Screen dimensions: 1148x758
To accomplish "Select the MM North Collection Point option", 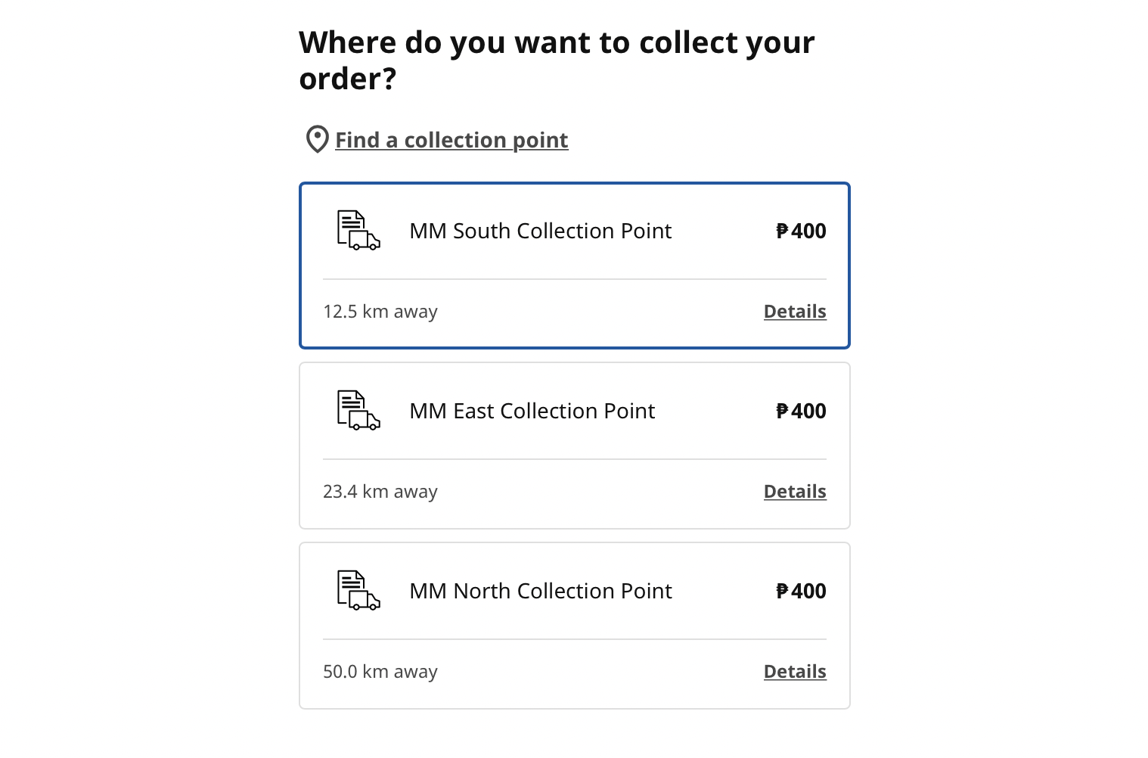I will [575, 626].
